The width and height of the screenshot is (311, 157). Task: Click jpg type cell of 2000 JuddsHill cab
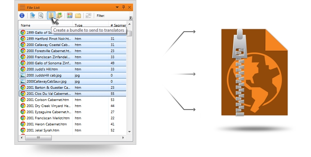pos(77,75)
